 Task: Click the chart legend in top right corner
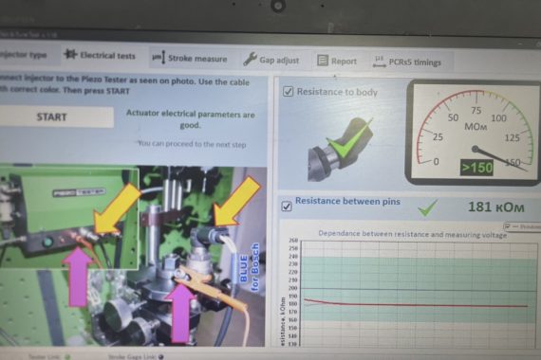click(x=522, y=226)
